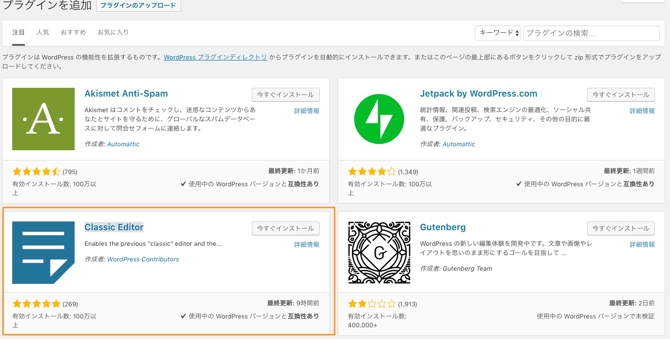670x339 pixels.
Task: Click the プラグインを追加 page heading
Action: tap(47, 5)
